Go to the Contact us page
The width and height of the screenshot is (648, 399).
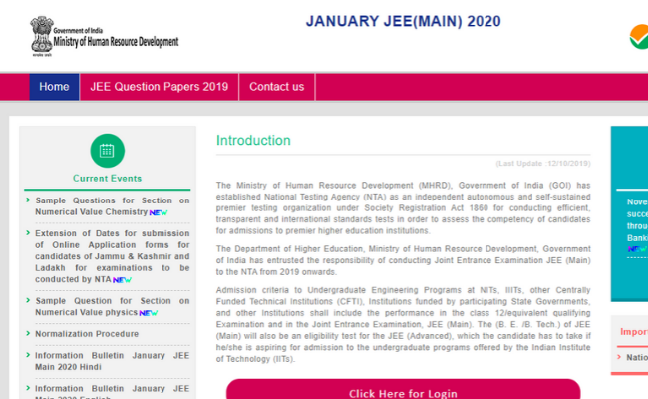[x=276, y=87]
